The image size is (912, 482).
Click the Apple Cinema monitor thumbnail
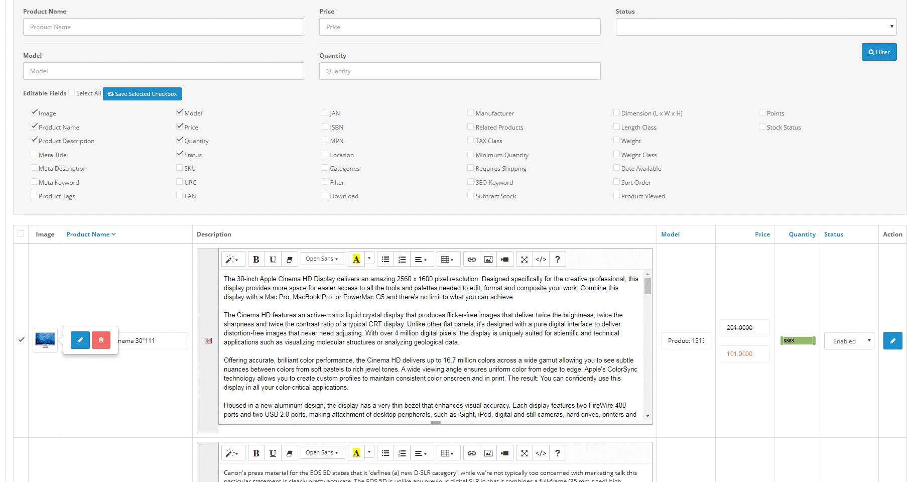point(45,340)
